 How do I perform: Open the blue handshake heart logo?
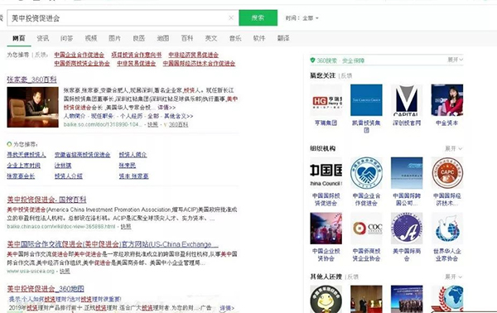(366, 173)
